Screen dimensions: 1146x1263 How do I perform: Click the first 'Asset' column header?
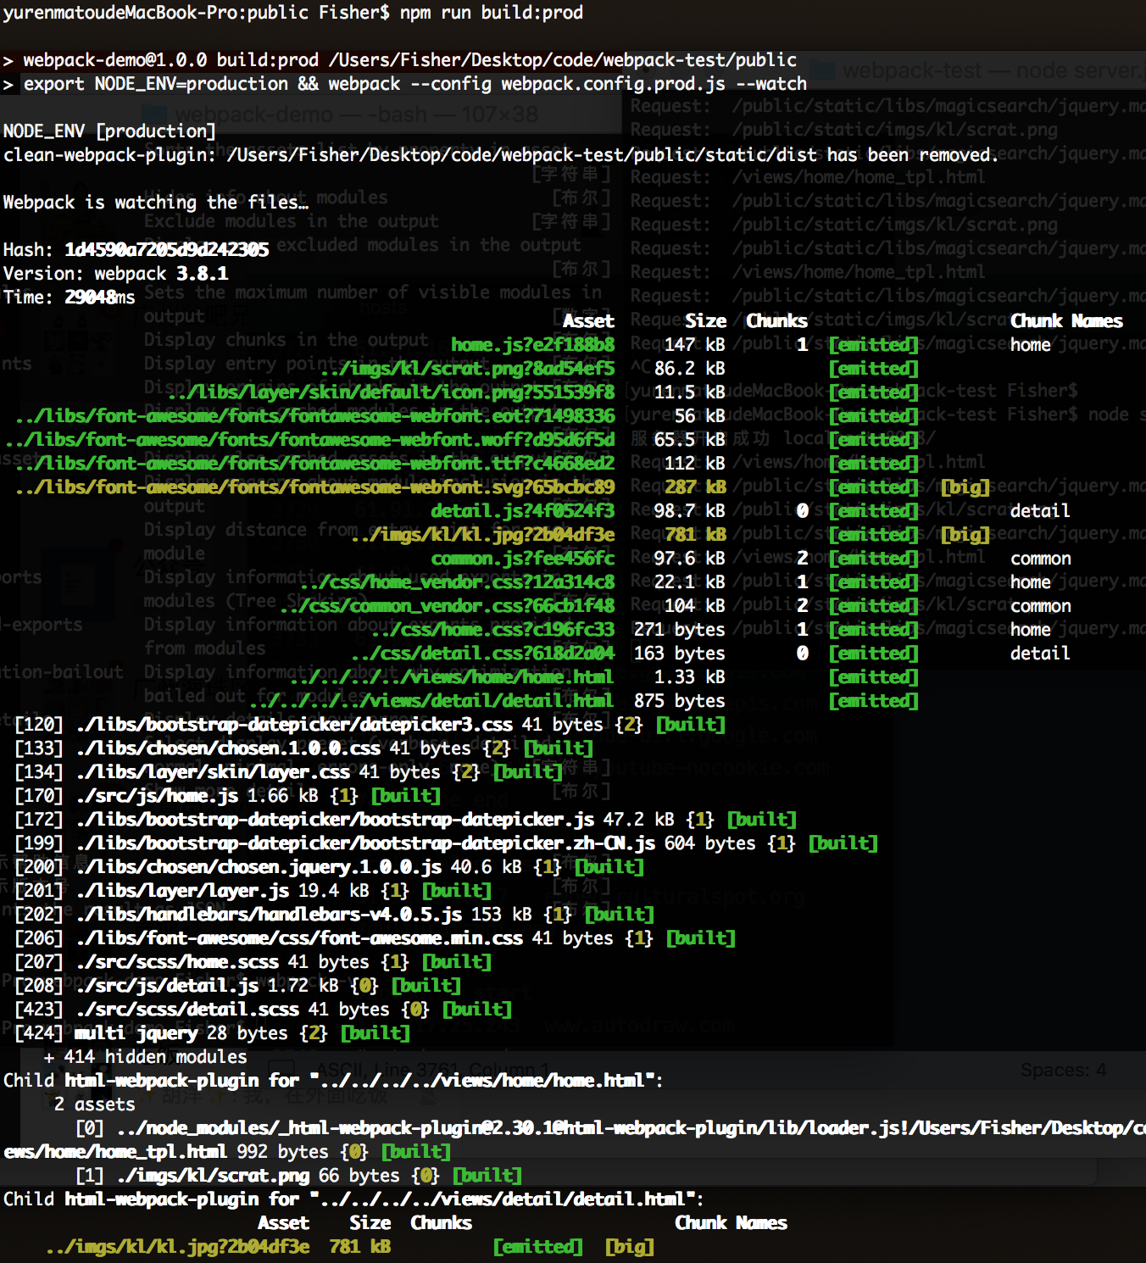click(588, 321)
